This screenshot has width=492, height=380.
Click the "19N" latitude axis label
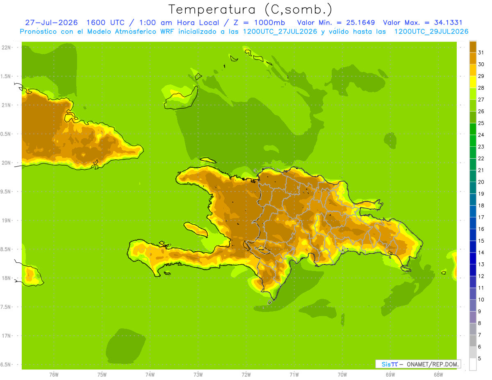(x=7, y=221)
